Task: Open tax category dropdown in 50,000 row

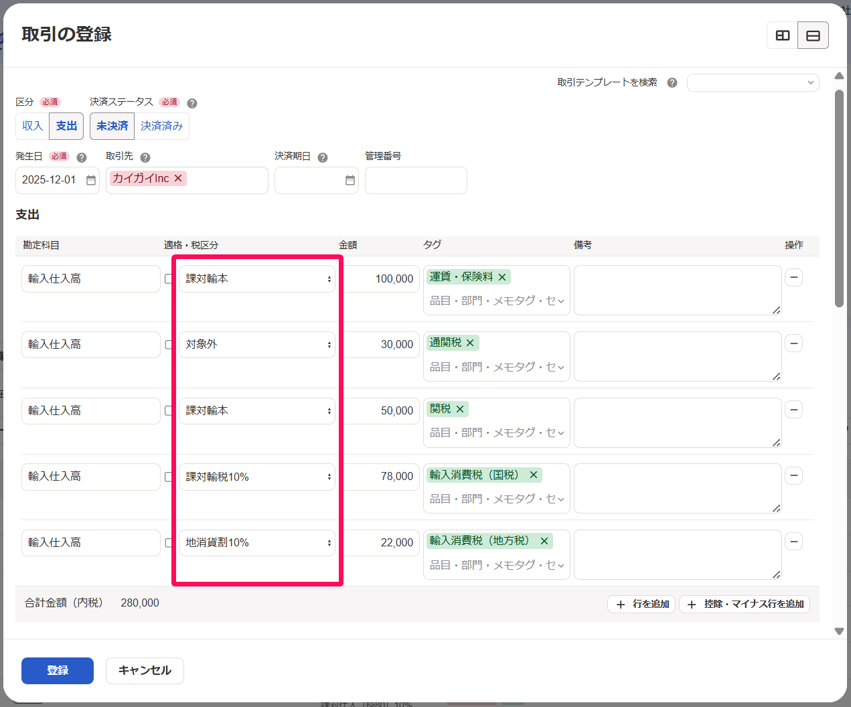Action: (x=257, y=410)
